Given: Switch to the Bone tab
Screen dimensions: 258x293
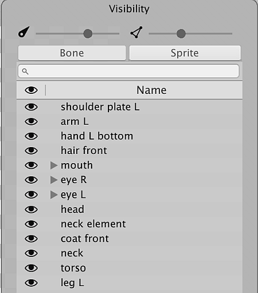Looking at the screenshot, I should pyautogui.click(x=72, y=53).
